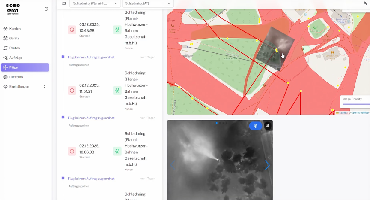Go to the Geräte menu item
Screen dimensions: 370x200
tap(14, 38)
